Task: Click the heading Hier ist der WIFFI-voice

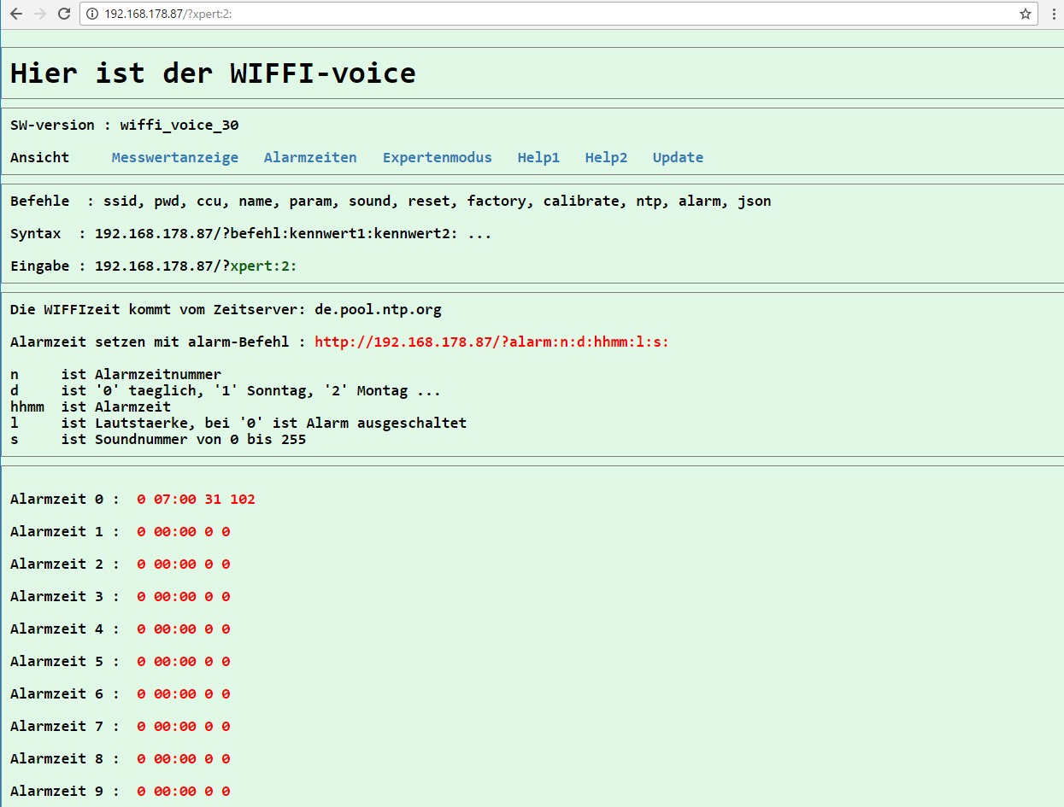Action: [x=213, y=73]
